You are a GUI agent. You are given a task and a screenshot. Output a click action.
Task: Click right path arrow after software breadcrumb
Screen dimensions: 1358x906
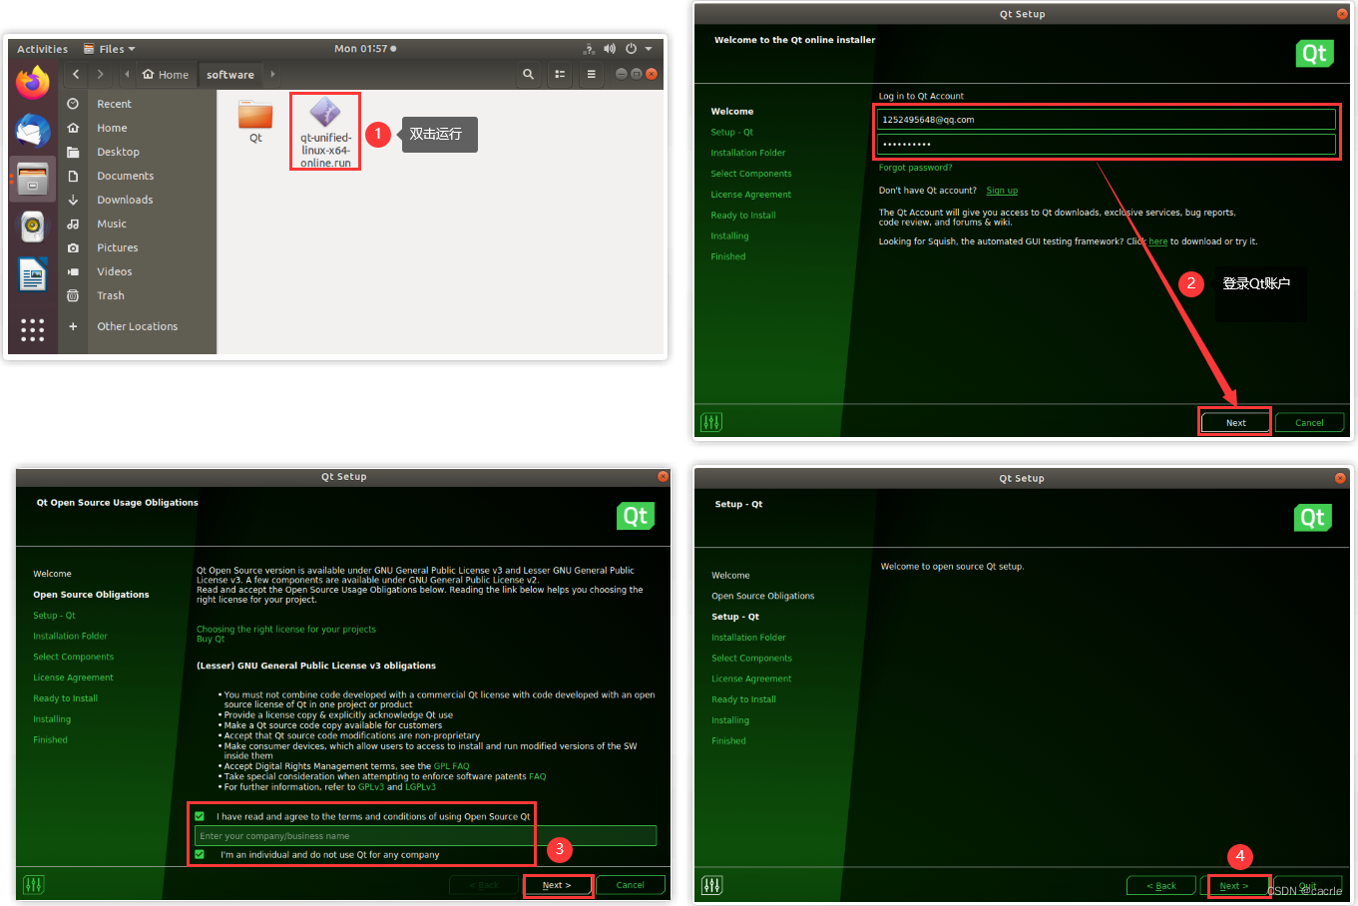click(272, 74)
